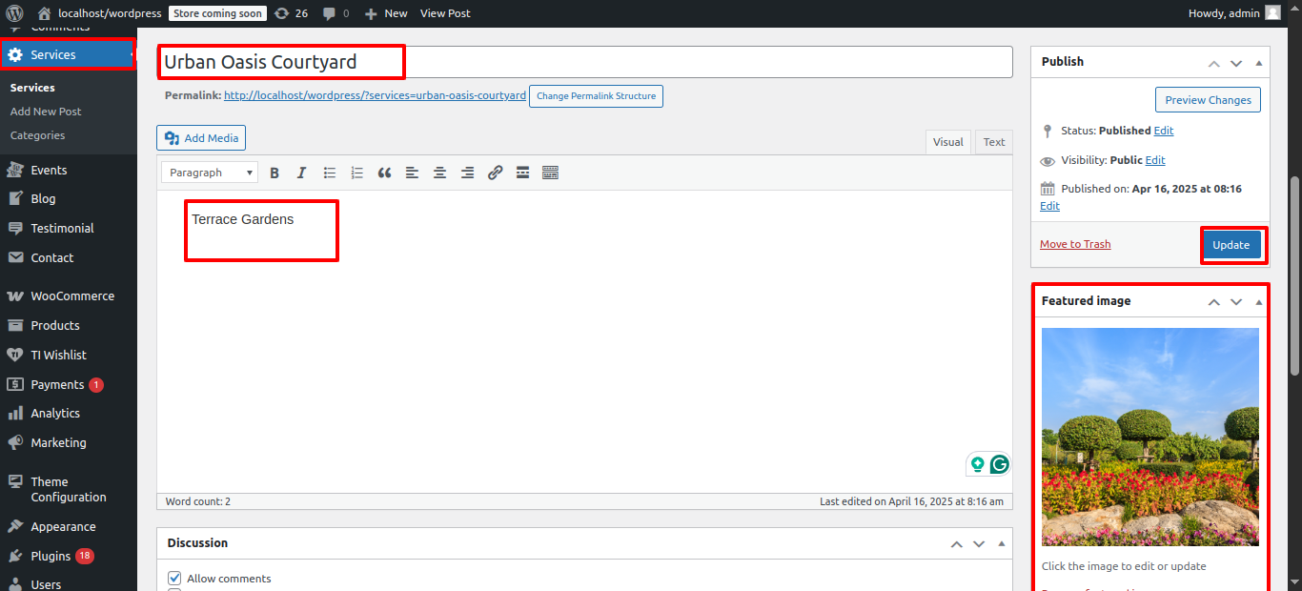Toggle bold formatting in editor
1302x591 pixels.
pos(275,173)
